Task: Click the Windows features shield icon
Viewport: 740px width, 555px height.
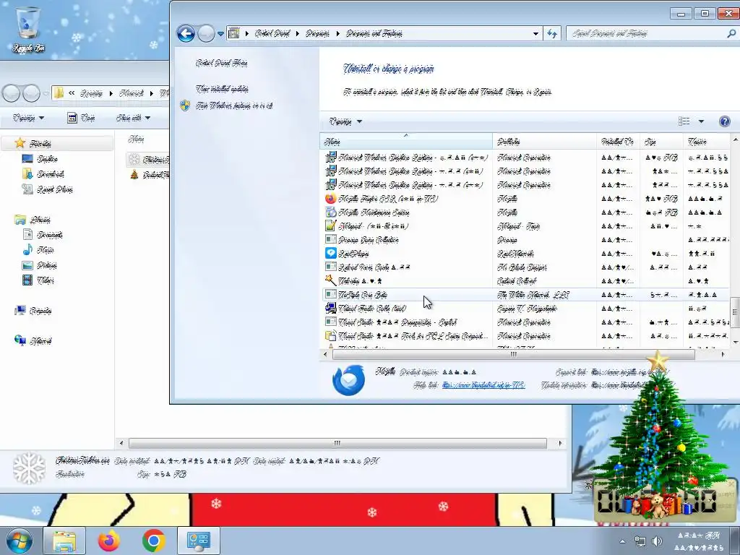Action: pos(184,106)
